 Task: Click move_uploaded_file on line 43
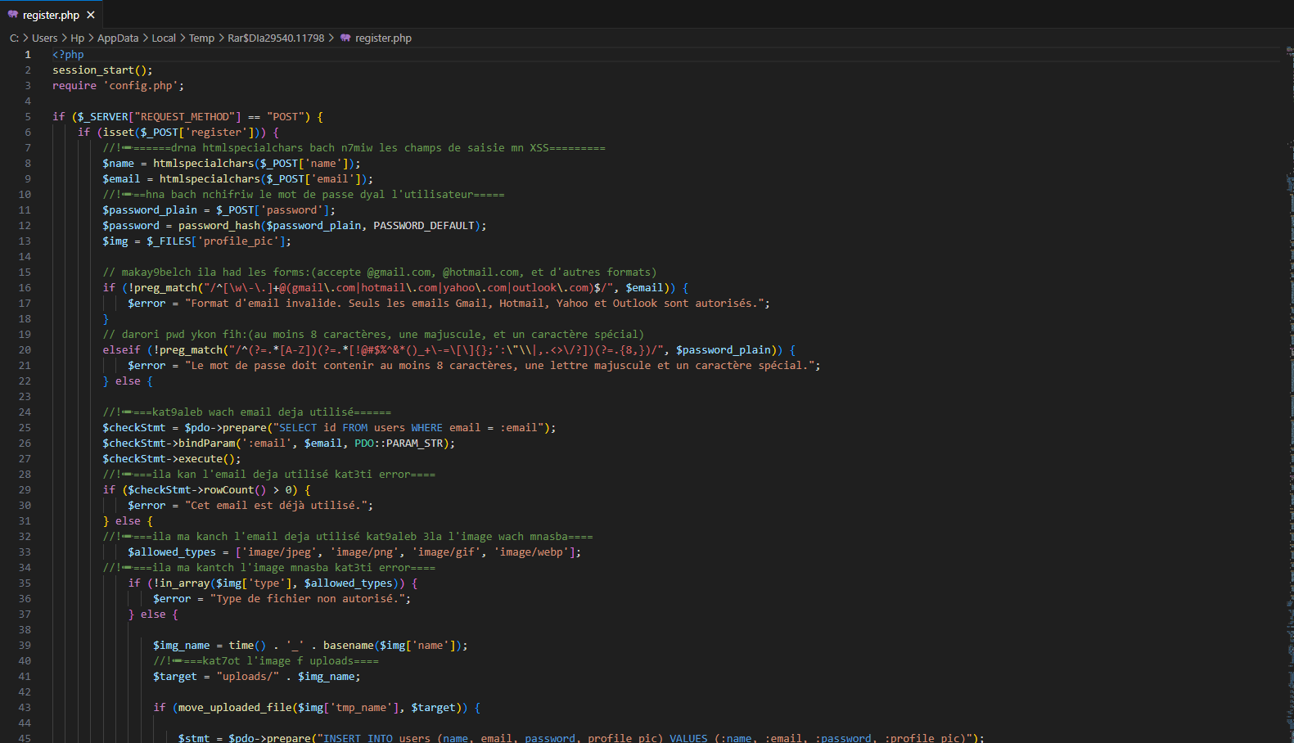(235, 708)
